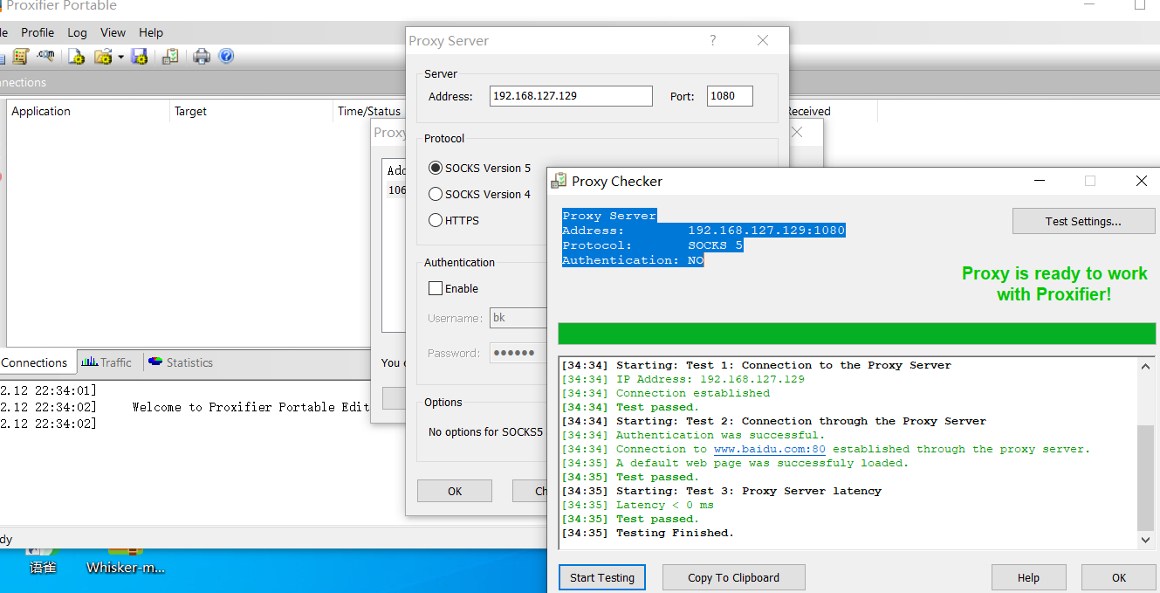Screen dimensions: 1160x593
Task: Open help via blue question mark icon
Action: coord(226,57)
